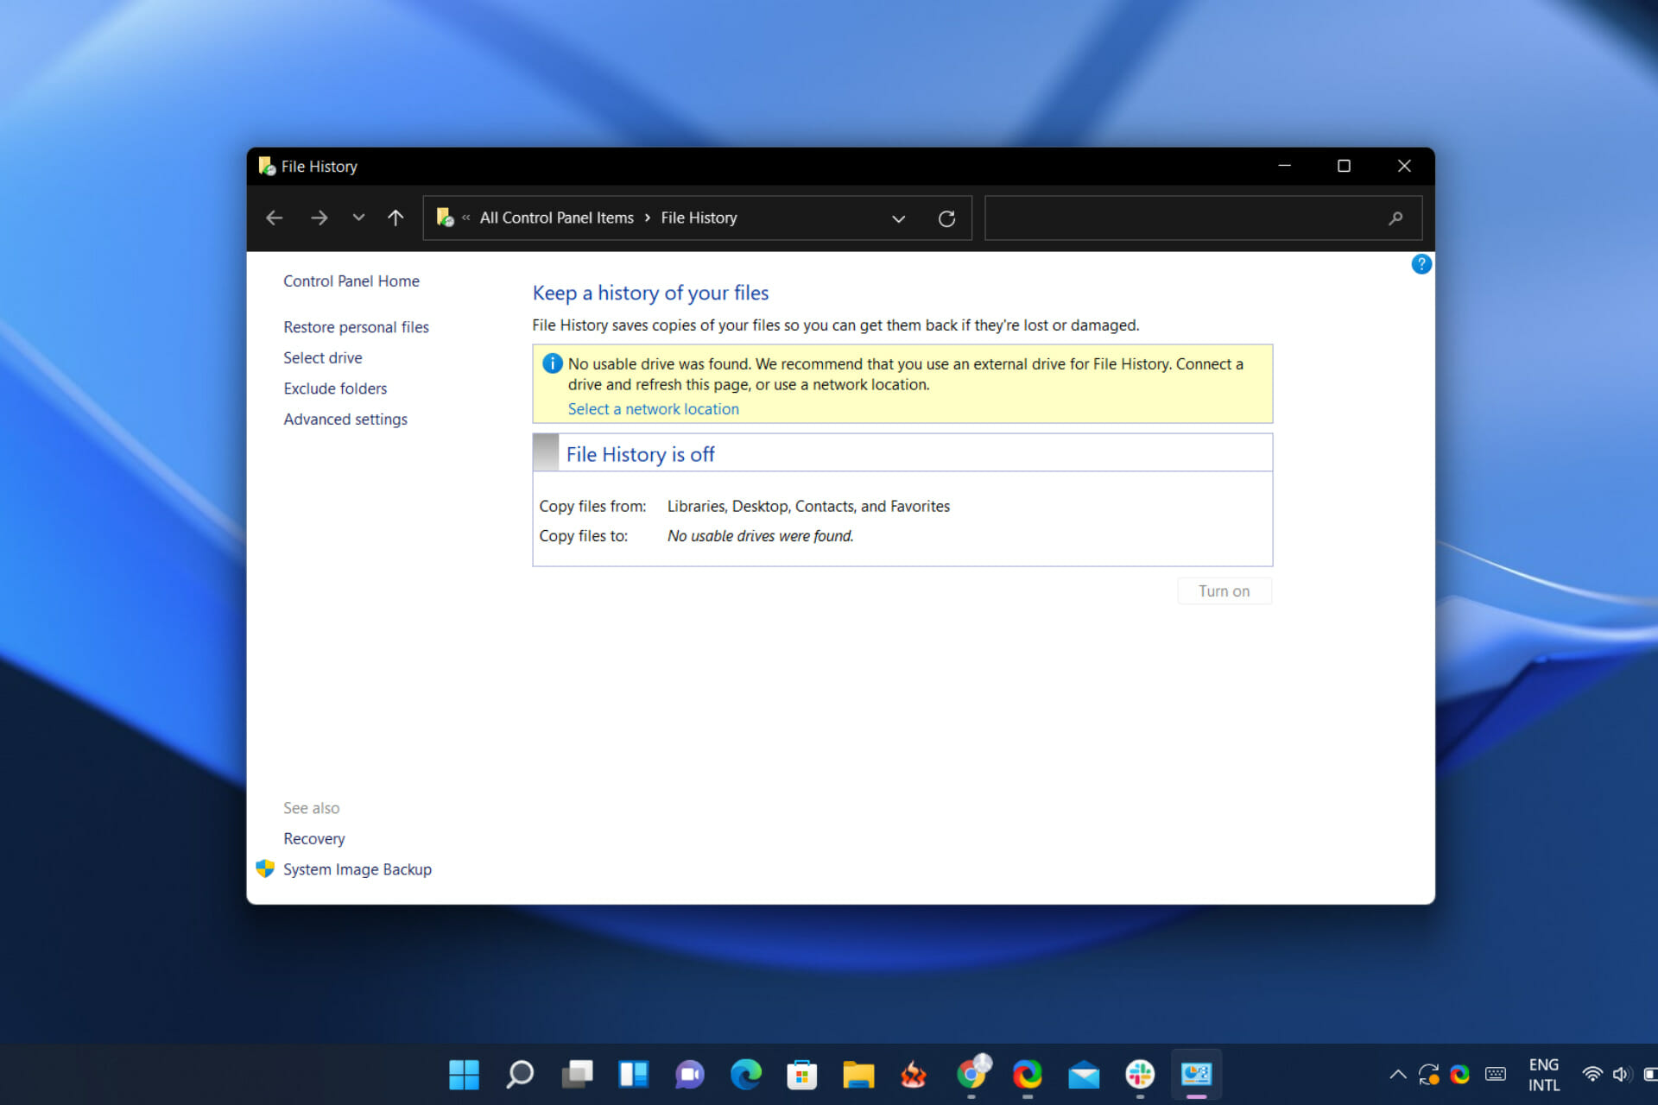The image size is (1658, 1105).
Task: Open Google Chrome from the taskbar
Action: point(971,1075)
